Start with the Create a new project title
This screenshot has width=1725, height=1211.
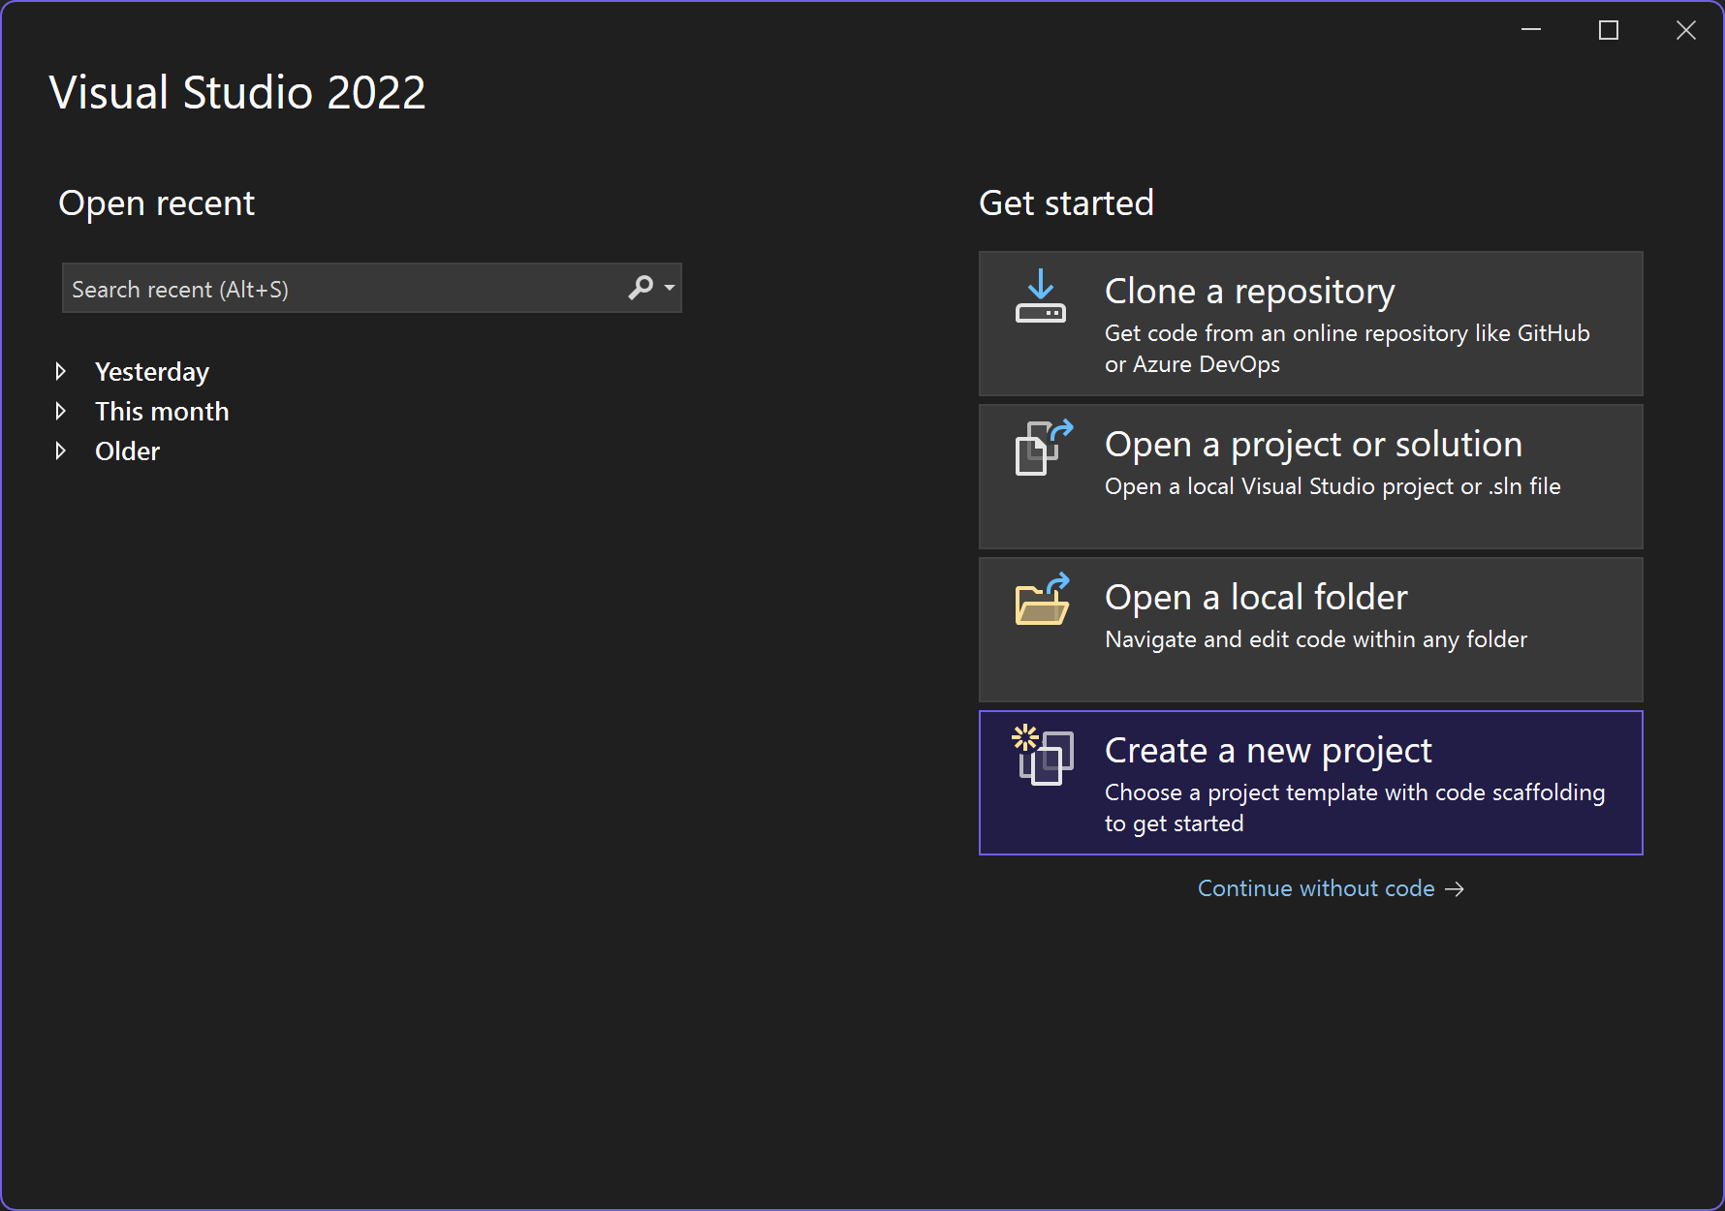tap(1268, 751)
